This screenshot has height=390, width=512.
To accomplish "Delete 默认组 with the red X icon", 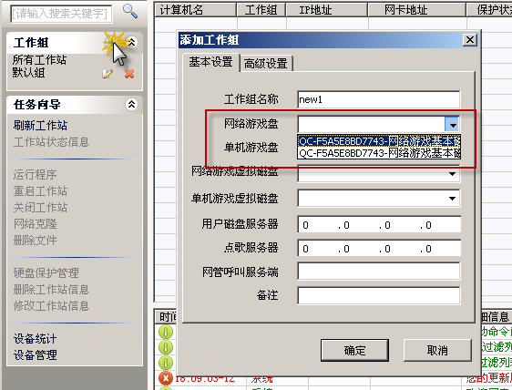I will [129, 74].
